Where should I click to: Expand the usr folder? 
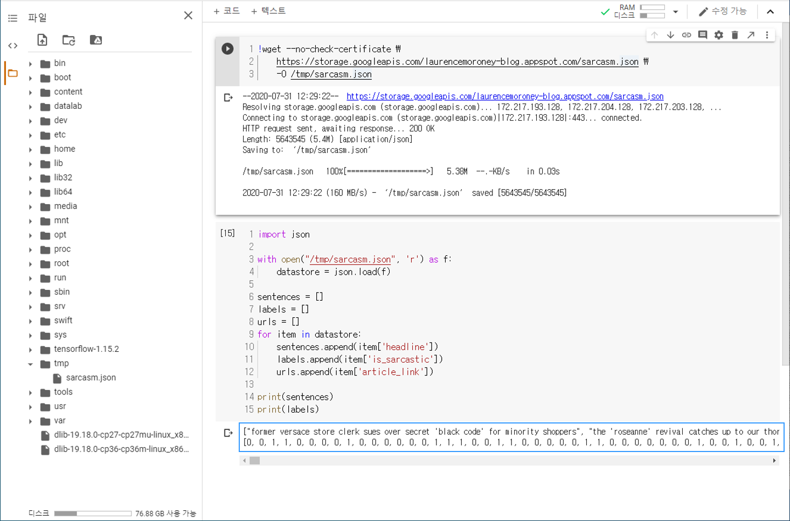31,407
